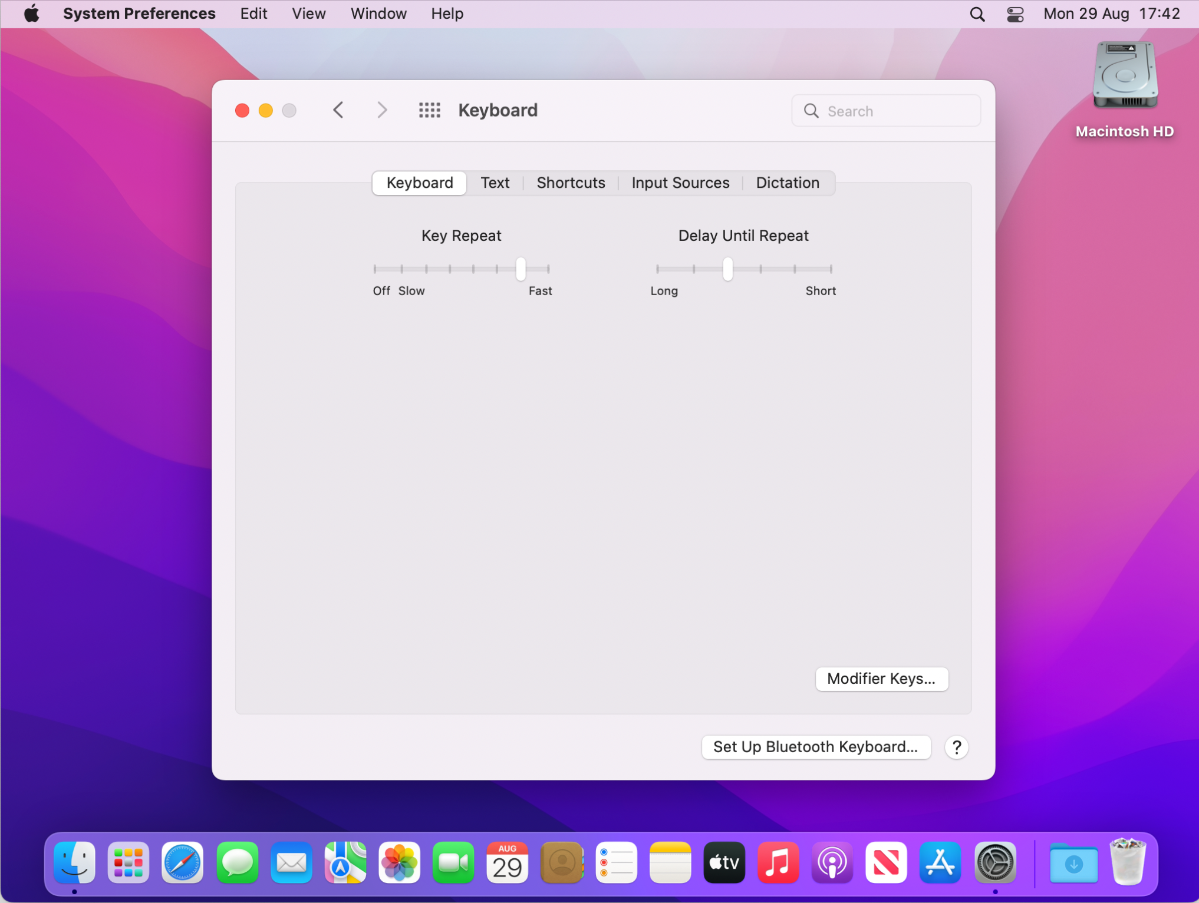Click the Delay Until Repeat slider thumb
Screen dimensions: 1199x903
click(x=727, y=269)
